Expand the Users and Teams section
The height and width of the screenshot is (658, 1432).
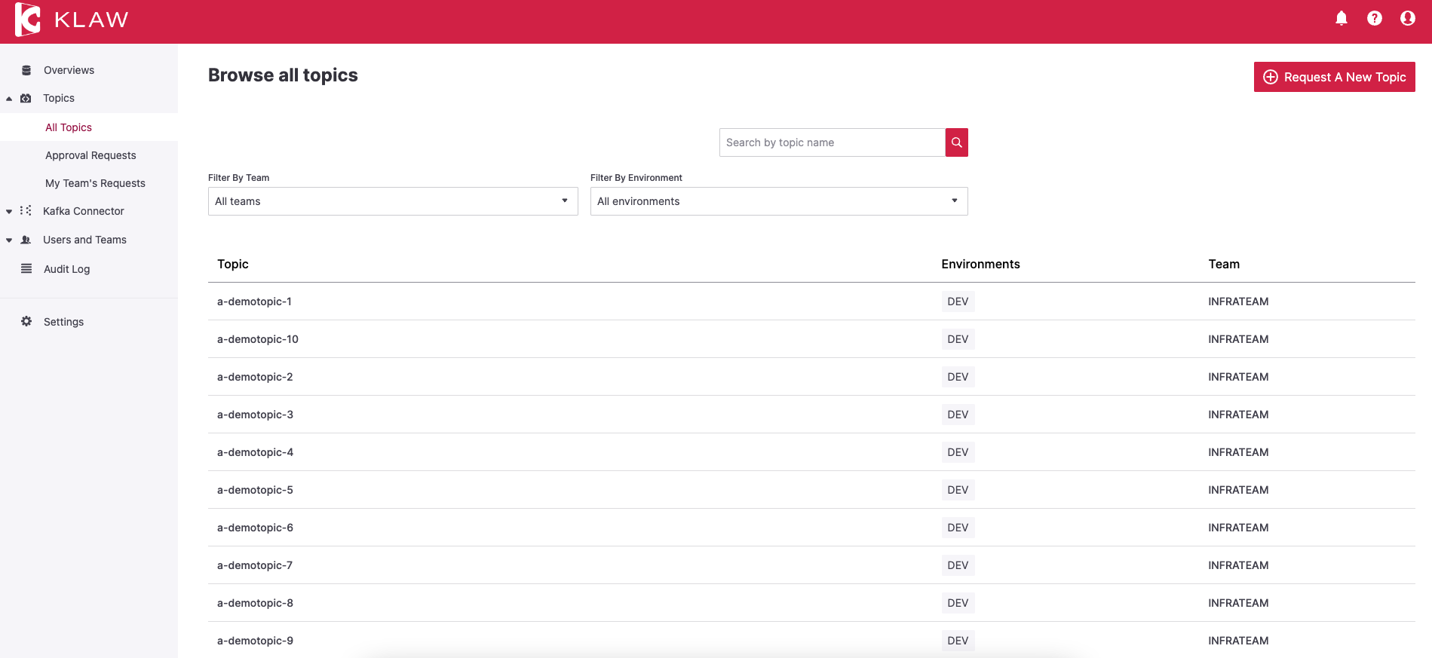click(x=9, y=240)
